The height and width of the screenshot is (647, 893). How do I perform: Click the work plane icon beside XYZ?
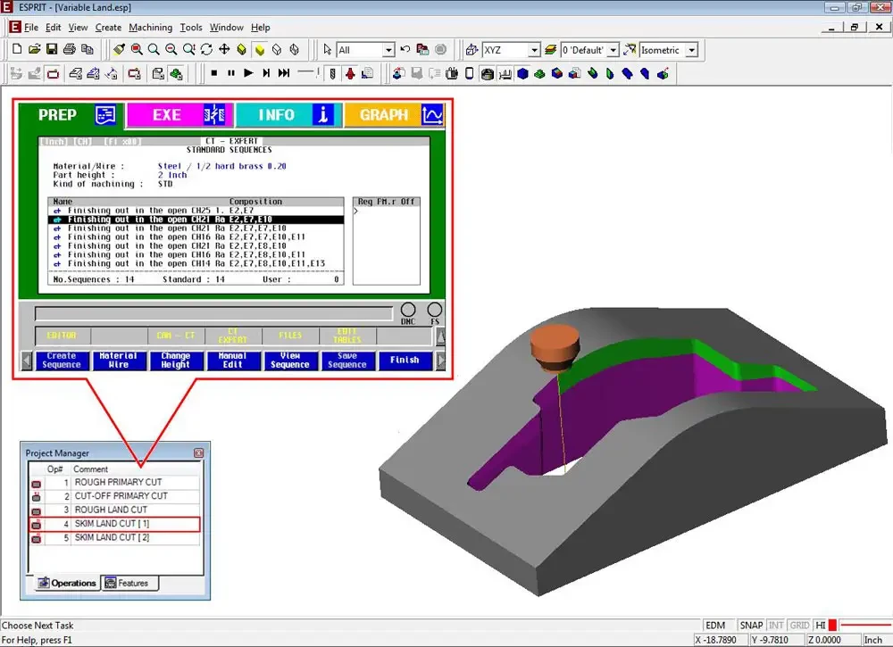(472, 49)
